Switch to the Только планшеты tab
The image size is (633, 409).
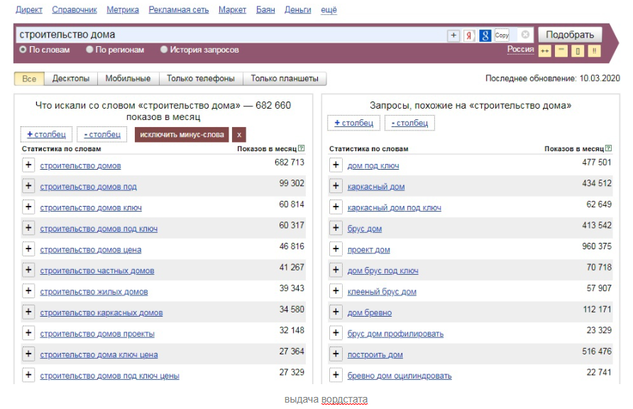pos(285,79)
